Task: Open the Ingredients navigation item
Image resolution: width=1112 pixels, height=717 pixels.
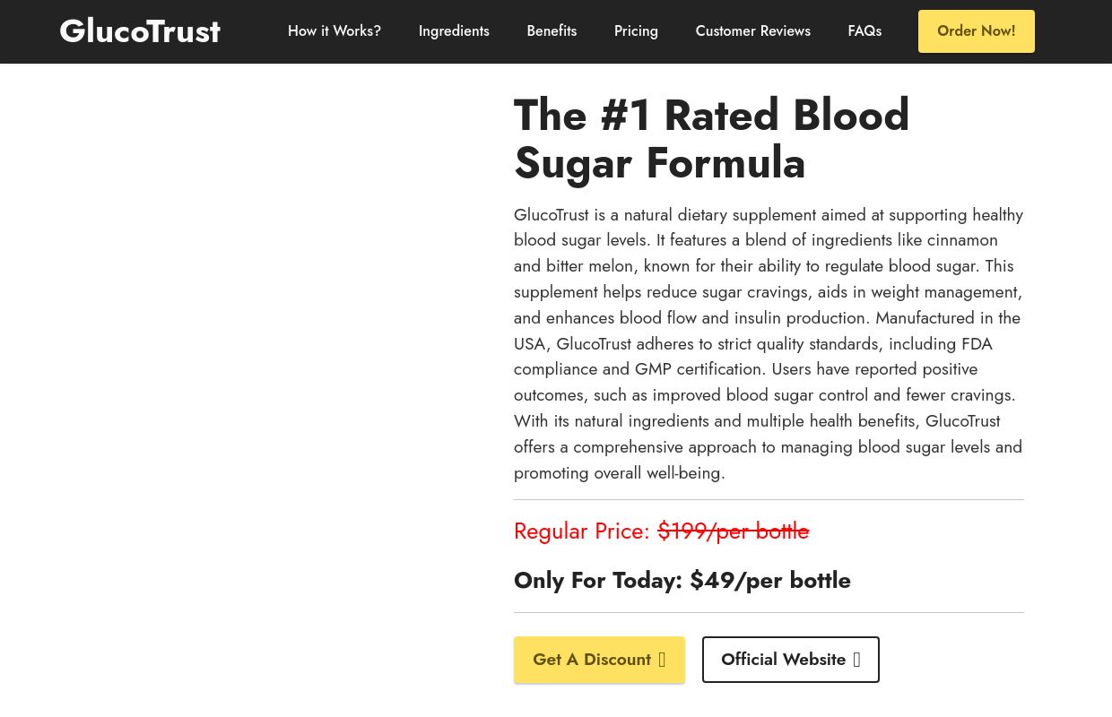Action: [x=454, y=30]
